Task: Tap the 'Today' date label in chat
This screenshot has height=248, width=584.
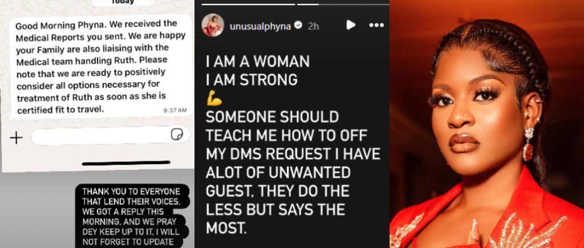Action: (123, 2)
